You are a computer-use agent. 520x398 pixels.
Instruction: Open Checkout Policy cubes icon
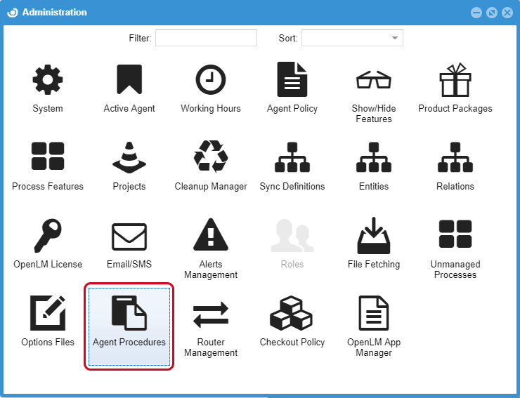tap(292, 313)
